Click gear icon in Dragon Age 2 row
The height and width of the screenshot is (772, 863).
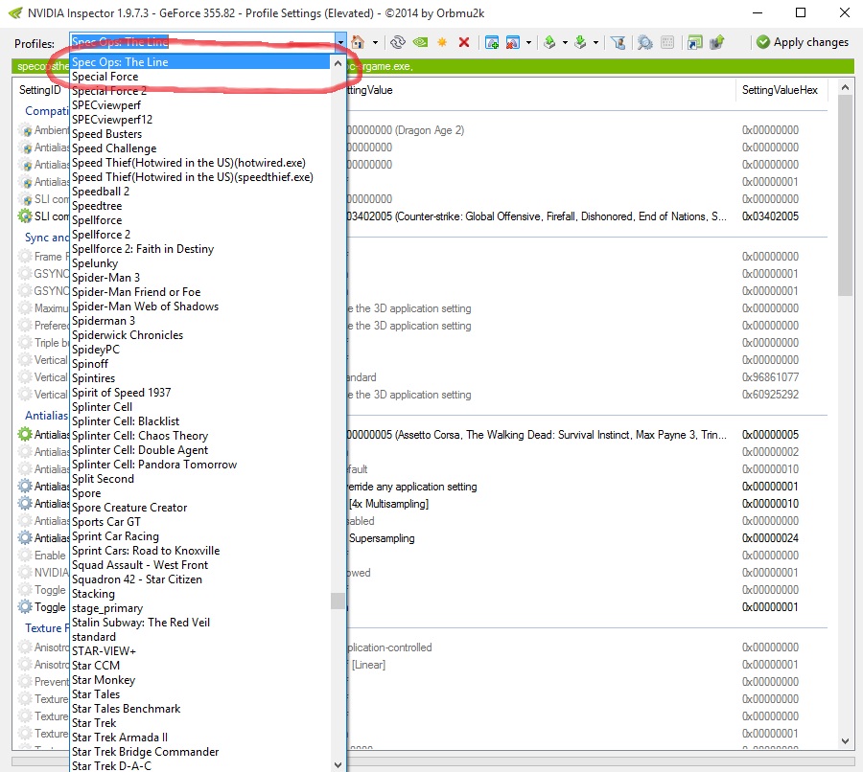point(25,130)
